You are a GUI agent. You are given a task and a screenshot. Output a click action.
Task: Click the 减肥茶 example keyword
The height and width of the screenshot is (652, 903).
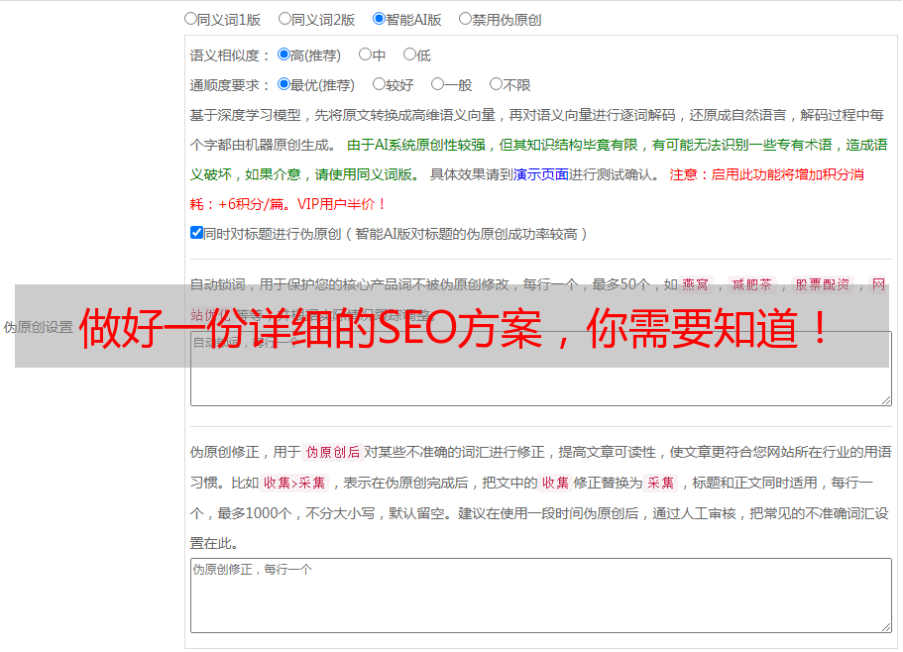tap(751, 284)
